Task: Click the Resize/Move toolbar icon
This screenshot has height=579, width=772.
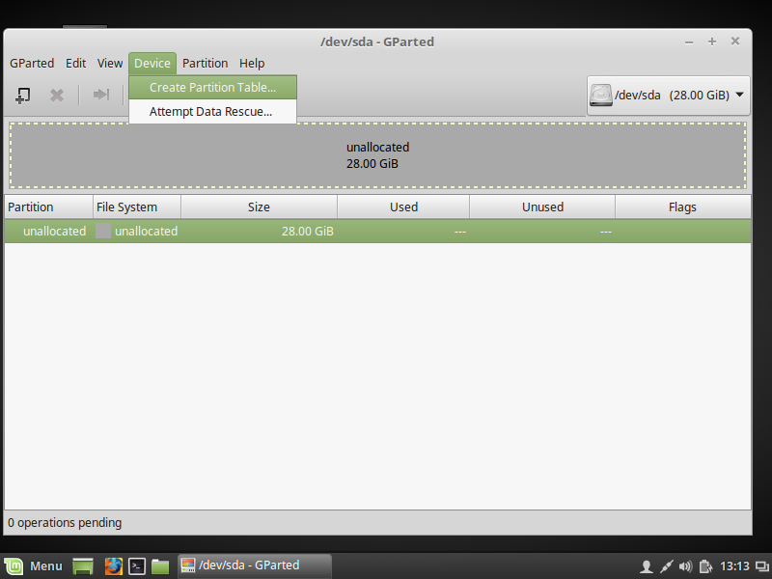Action: [101, 95]
